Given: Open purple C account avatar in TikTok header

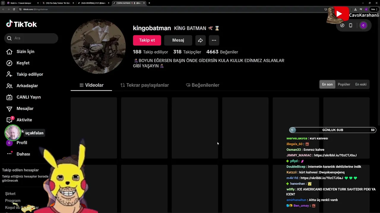Looking at the screenshot, I should click(x=363, y=25).
